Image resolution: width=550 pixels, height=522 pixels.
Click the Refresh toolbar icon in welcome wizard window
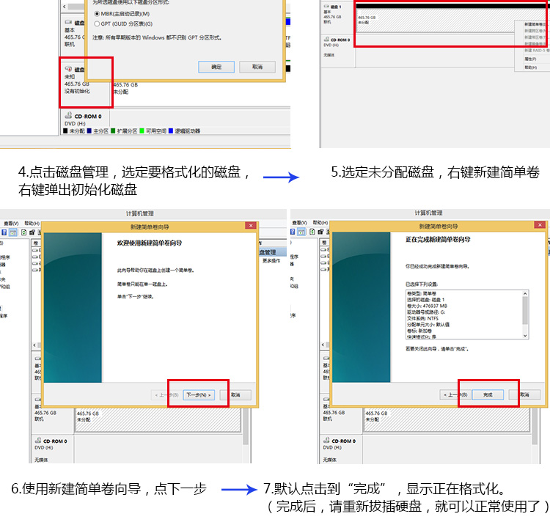pos(24,232)
